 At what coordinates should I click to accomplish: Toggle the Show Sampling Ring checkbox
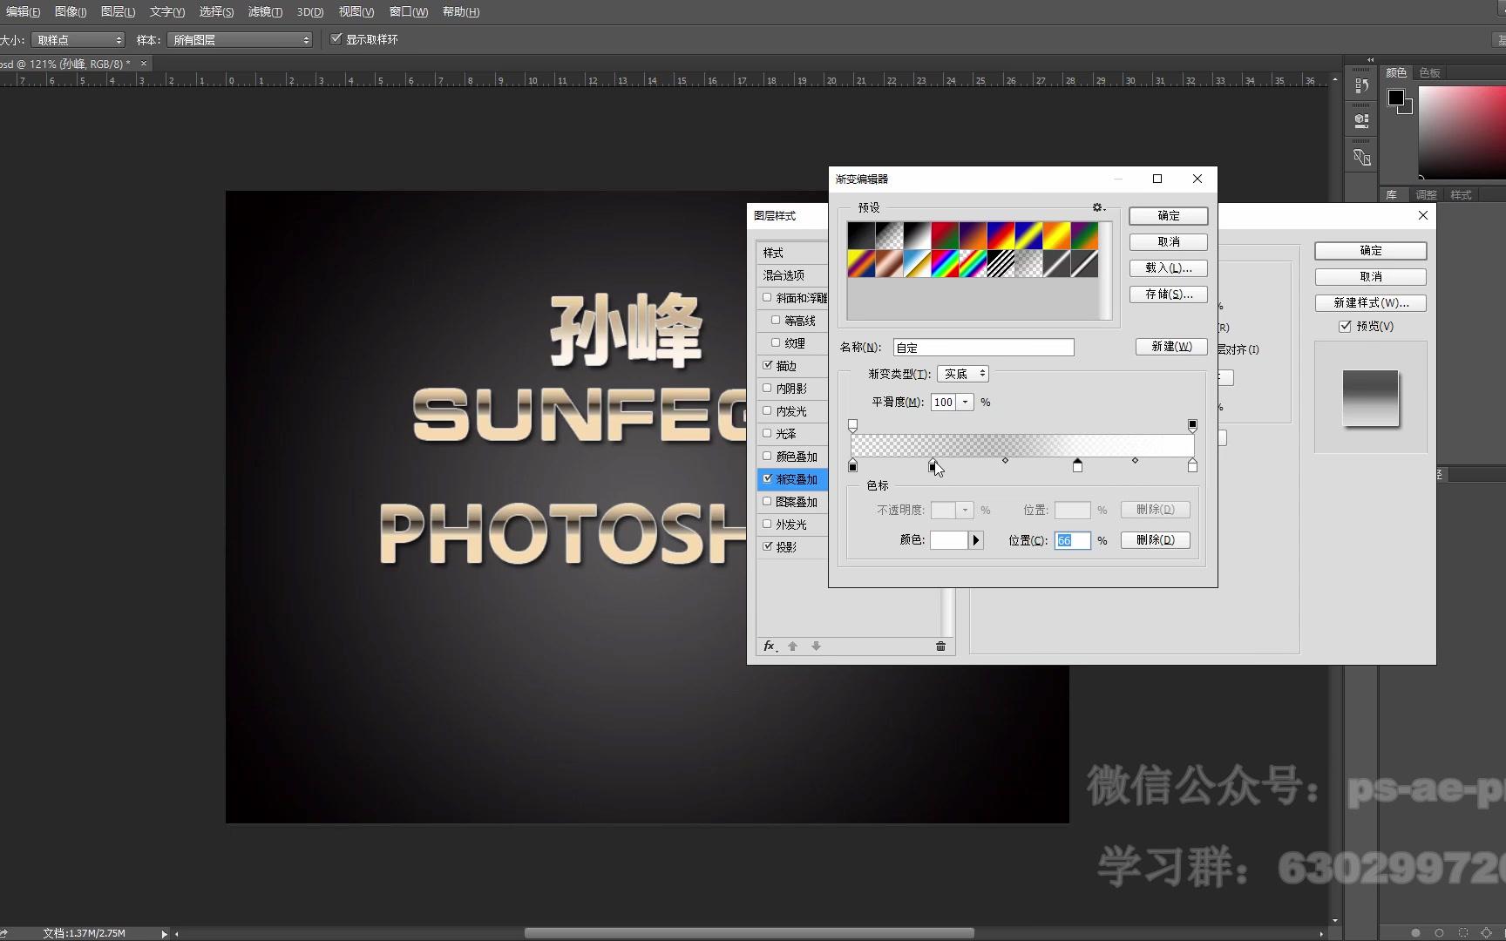pyautogui.click(x=336, y=39)
